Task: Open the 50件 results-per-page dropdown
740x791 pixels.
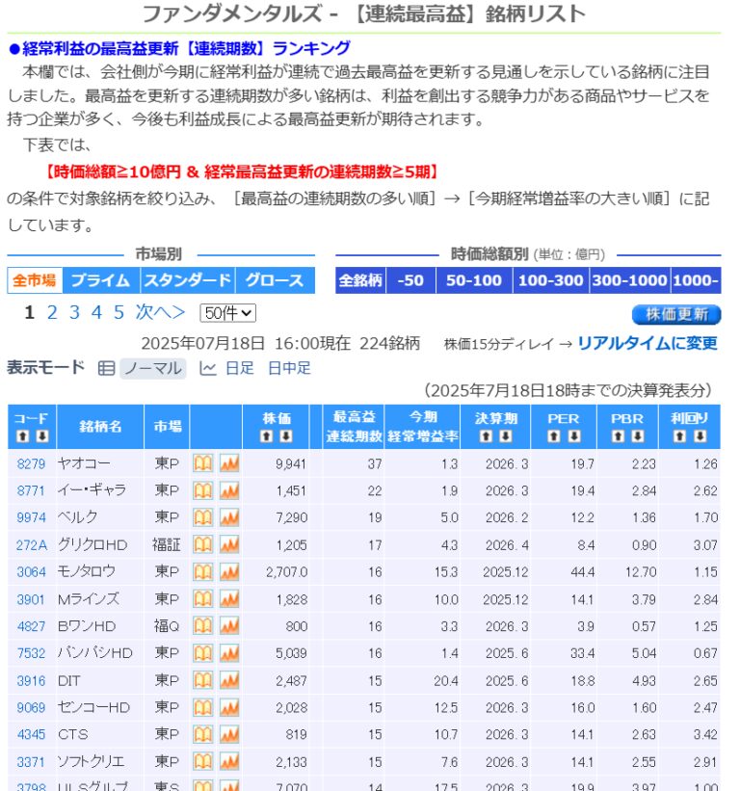Action: (227, 313)
